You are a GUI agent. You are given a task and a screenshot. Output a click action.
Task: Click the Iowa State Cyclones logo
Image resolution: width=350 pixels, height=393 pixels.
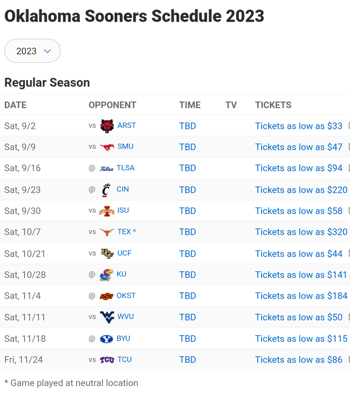tap(106, 211)
